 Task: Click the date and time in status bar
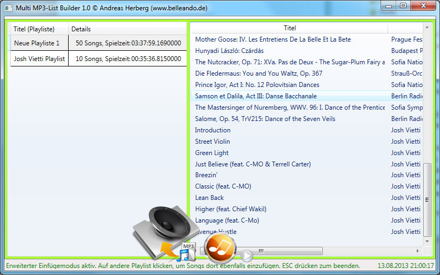[406, 266]
